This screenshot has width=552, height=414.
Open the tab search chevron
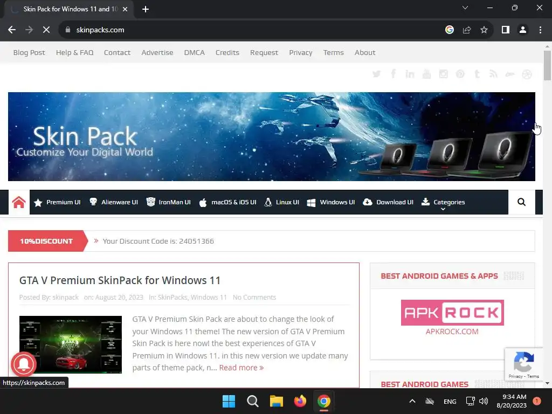[x=465, y=8]
